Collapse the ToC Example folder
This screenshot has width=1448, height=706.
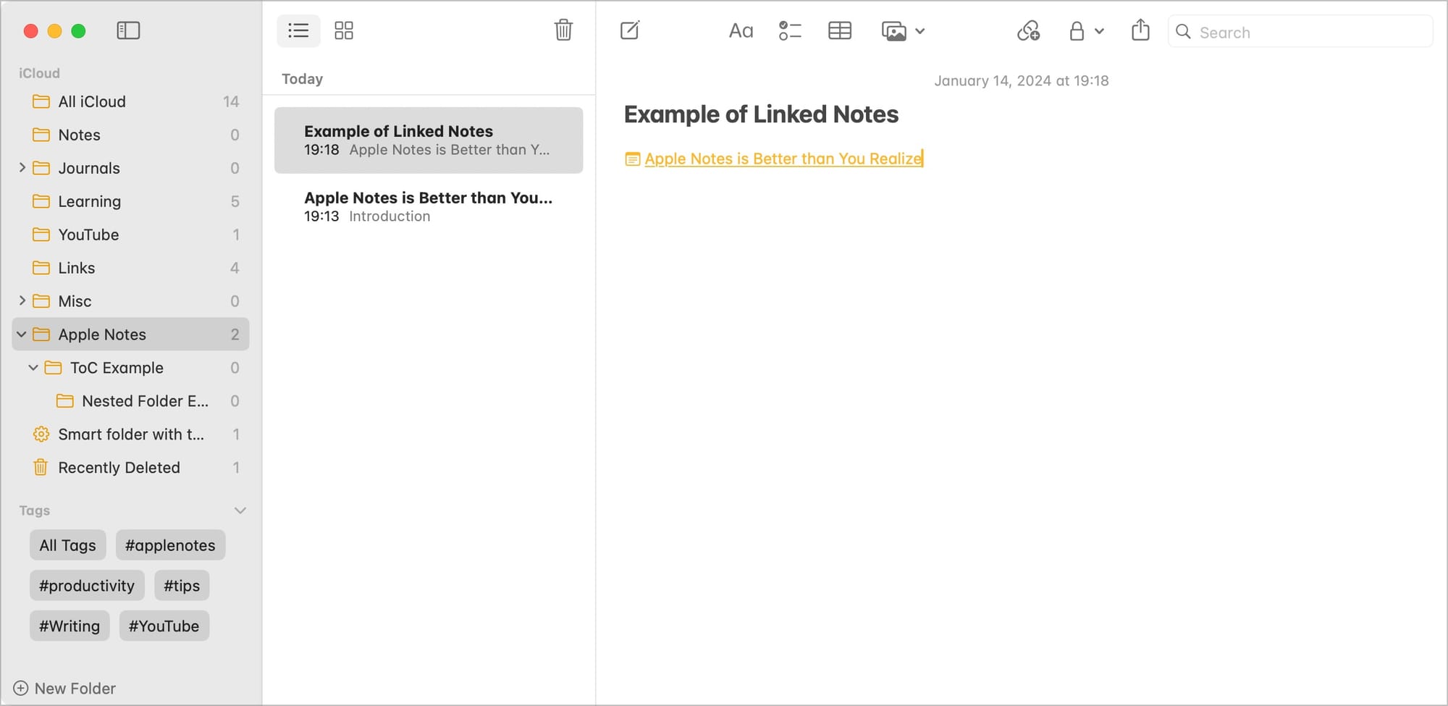click(x=33, y=368)
